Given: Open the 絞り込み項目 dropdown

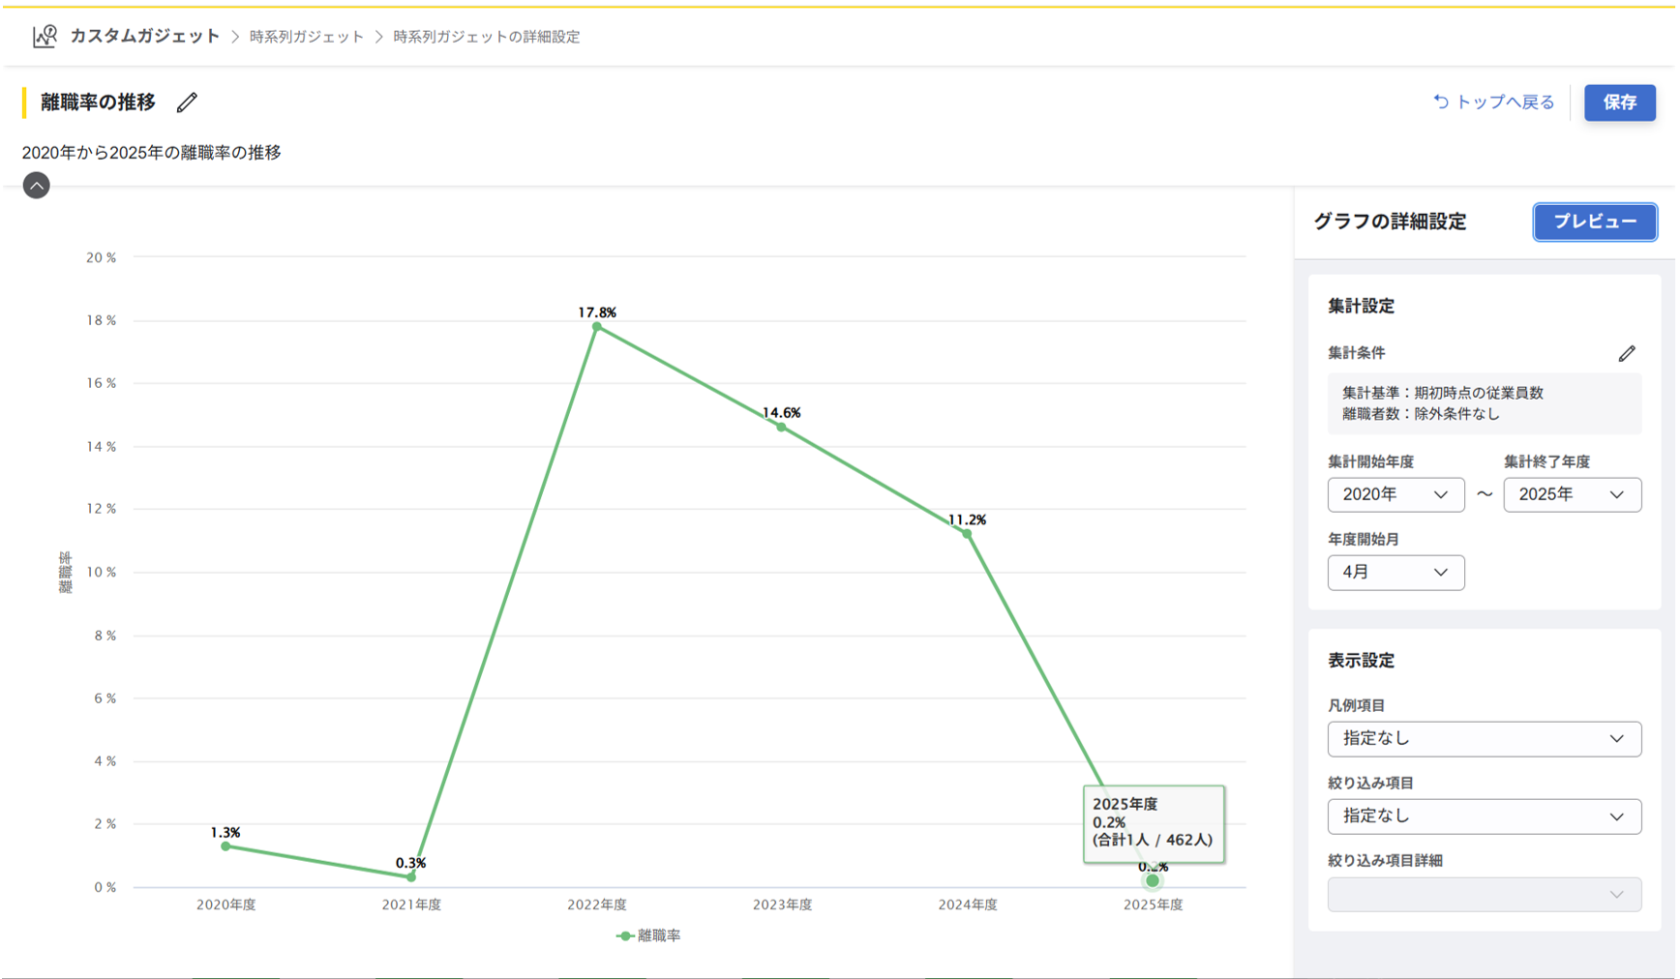Looking at the screenshot, I should click(x=1483, y=816).
